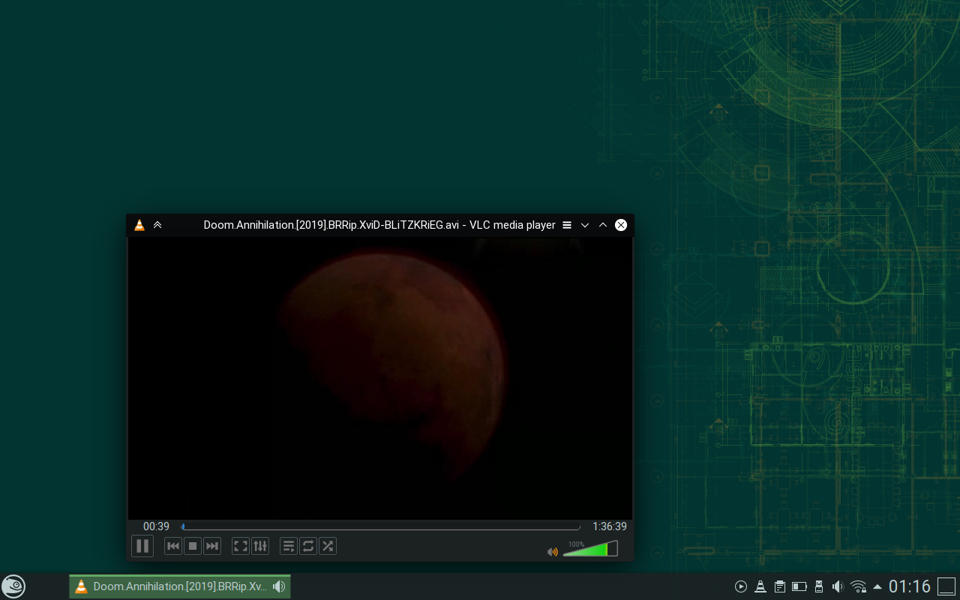Screen dimensions: 960x600
Task: Jump to the previous media item
Action: pos(173,546)
